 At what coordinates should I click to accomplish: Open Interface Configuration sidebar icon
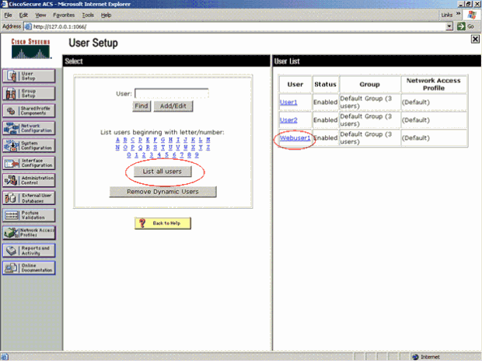pyautogui.click(x=29, y=163)
